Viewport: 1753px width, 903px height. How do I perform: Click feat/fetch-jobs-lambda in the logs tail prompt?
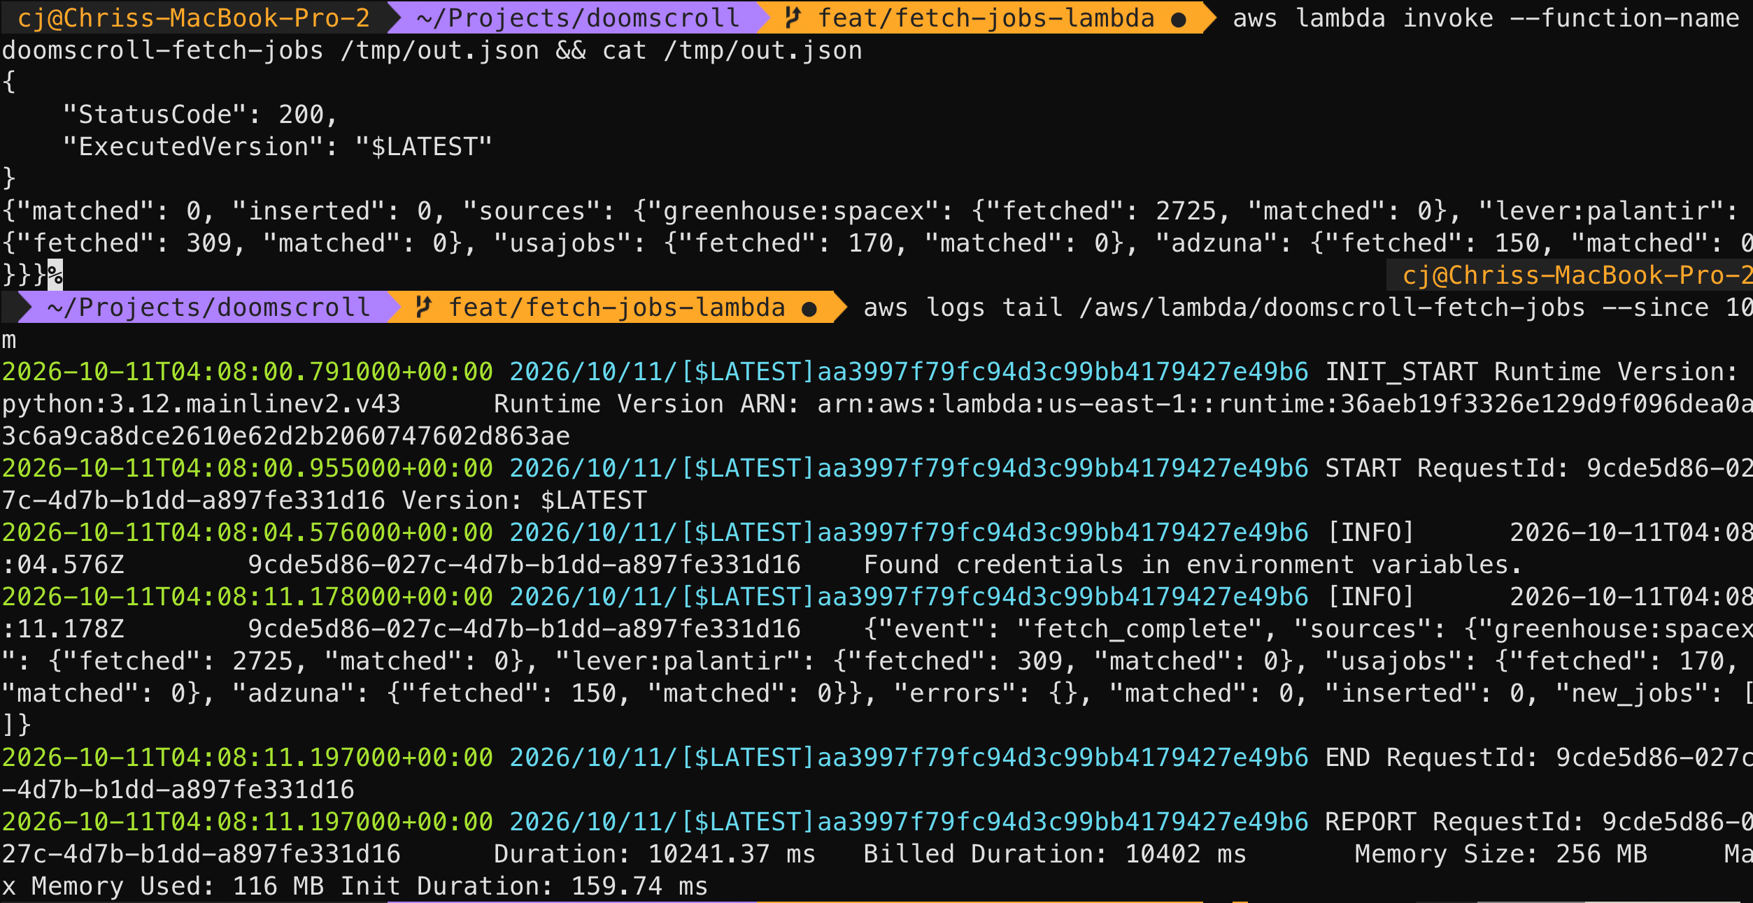[x=617, y=307]
